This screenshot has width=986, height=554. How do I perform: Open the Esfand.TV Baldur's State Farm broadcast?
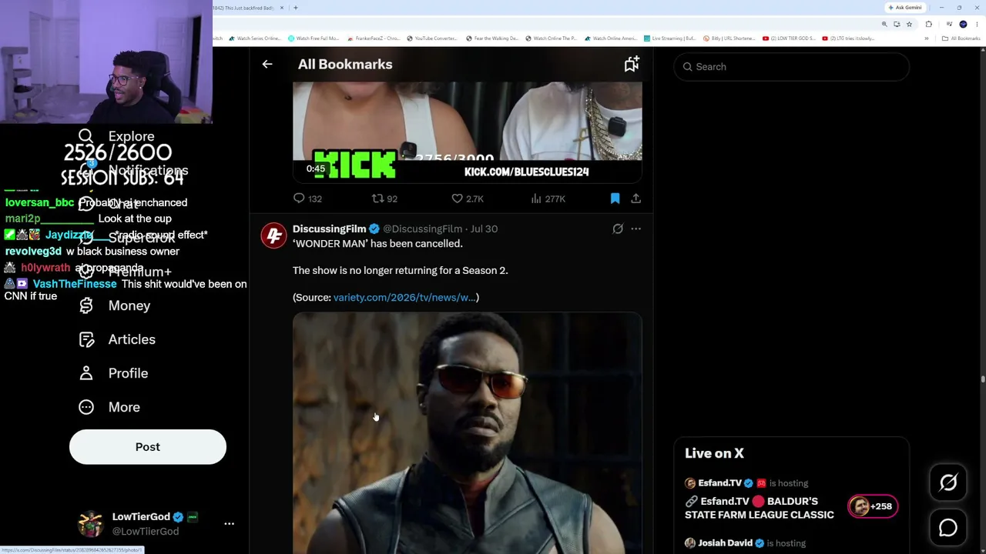pyautogui.click(x=759, y=508)
